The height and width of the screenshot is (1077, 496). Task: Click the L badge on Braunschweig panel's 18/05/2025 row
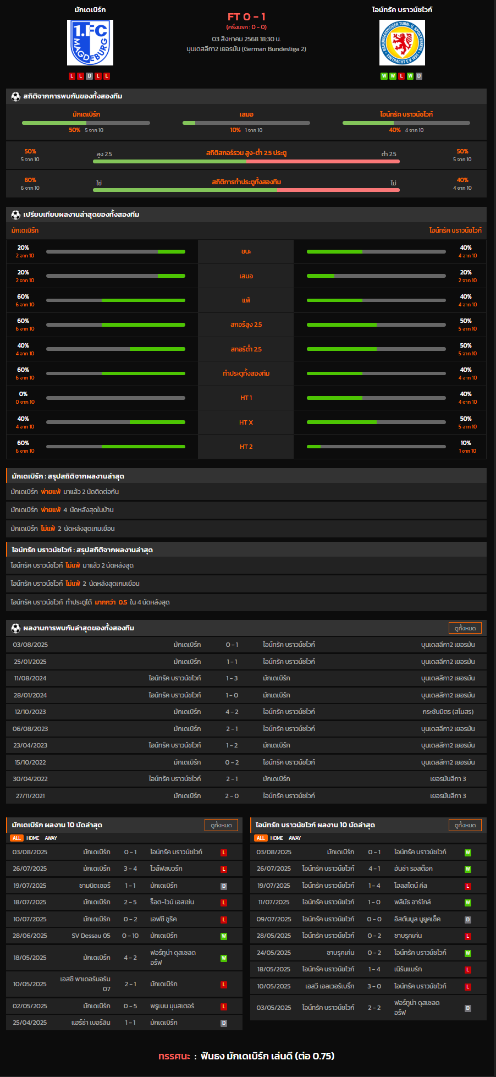(x=468, y=970)
